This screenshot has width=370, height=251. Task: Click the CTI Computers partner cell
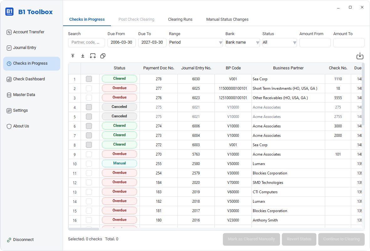(x=288, y=192)
